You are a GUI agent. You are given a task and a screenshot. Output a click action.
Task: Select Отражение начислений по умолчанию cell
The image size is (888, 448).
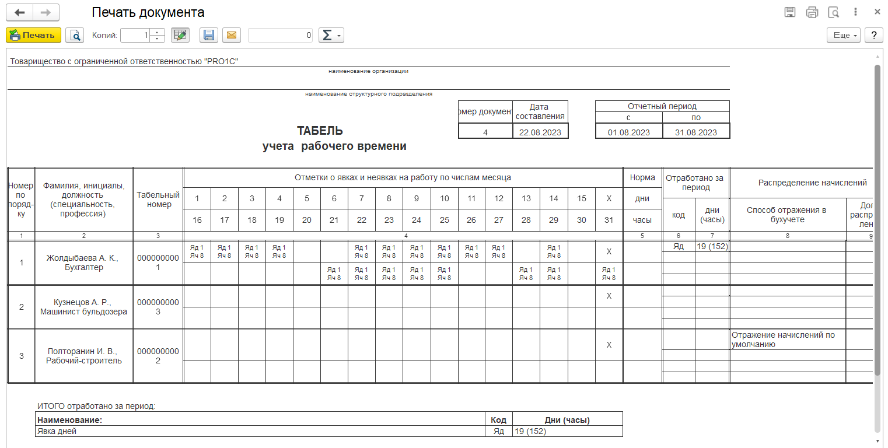point(788,339)
